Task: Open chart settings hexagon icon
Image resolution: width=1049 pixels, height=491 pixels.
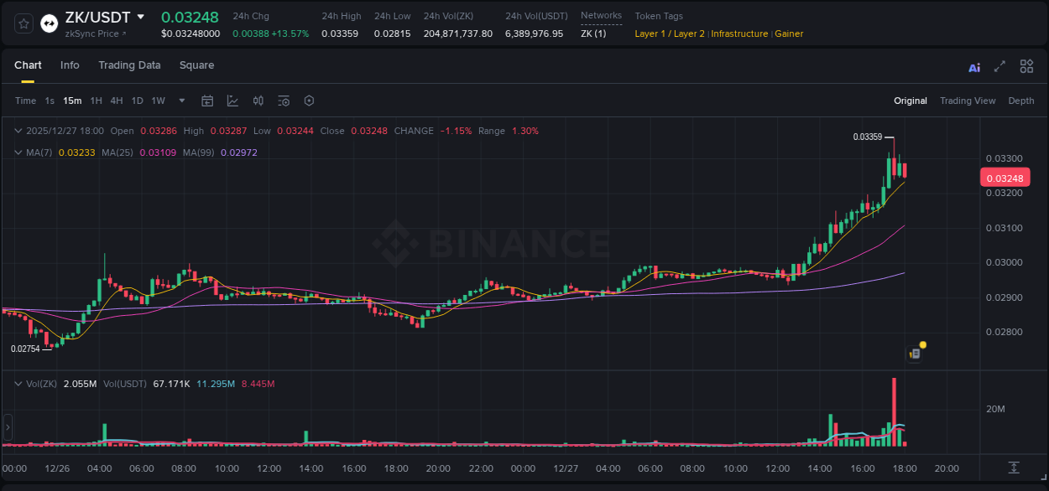Action: pos(309,101)
